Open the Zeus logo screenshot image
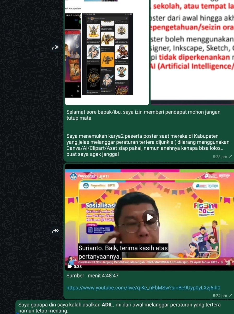Viewport: 234px width, 314px height. click(x=107, y=52)
